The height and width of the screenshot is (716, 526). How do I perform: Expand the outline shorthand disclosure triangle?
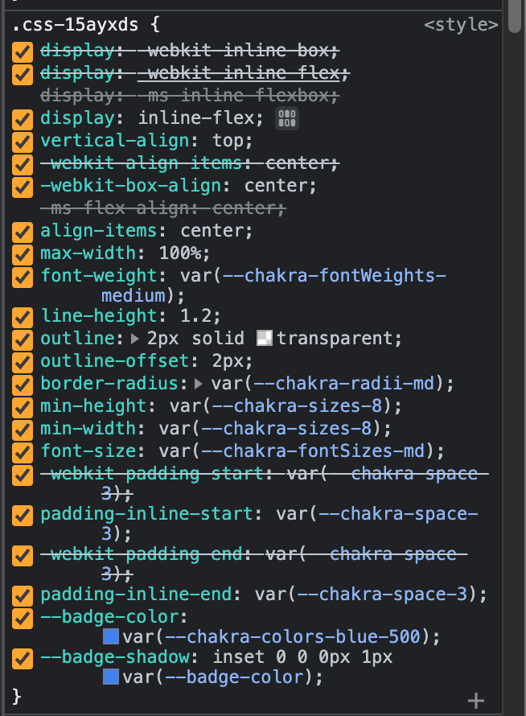134,338
